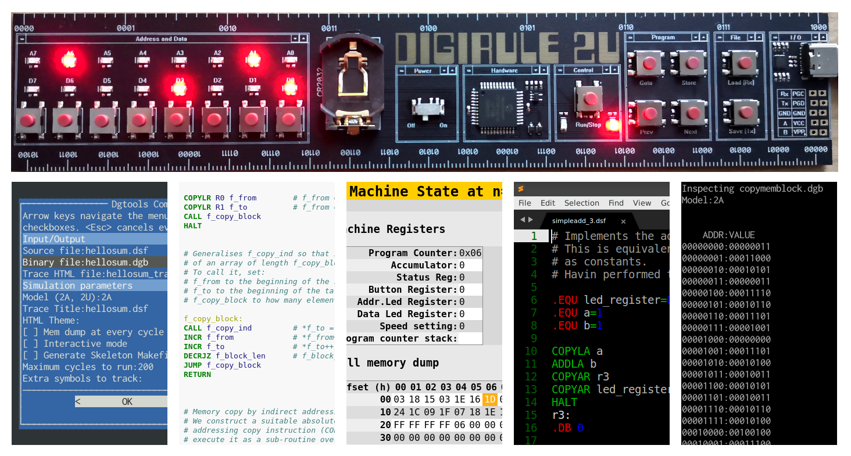Click the ADDR:VALUE header in the inspector
Screen dimensions: 851x456
click(729, 235)
